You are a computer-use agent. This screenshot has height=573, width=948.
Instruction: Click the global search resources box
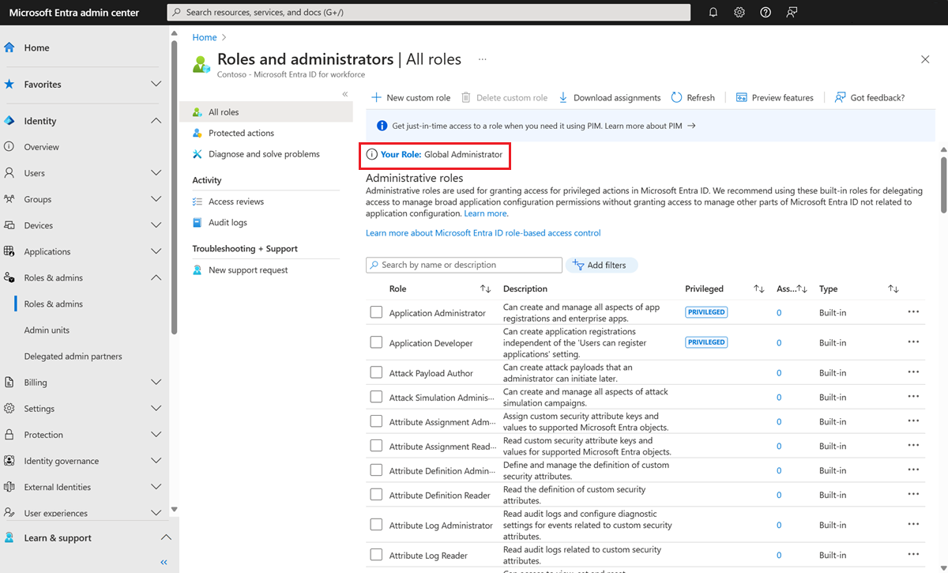(x=429, y=12)
